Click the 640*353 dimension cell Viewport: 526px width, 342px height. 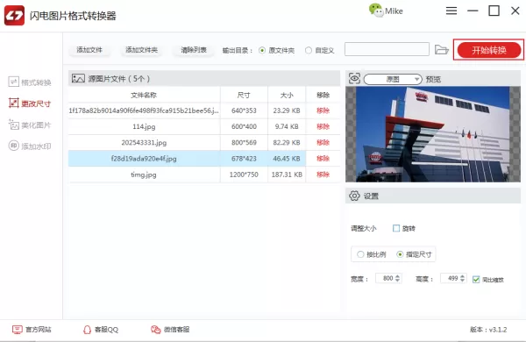244,110
